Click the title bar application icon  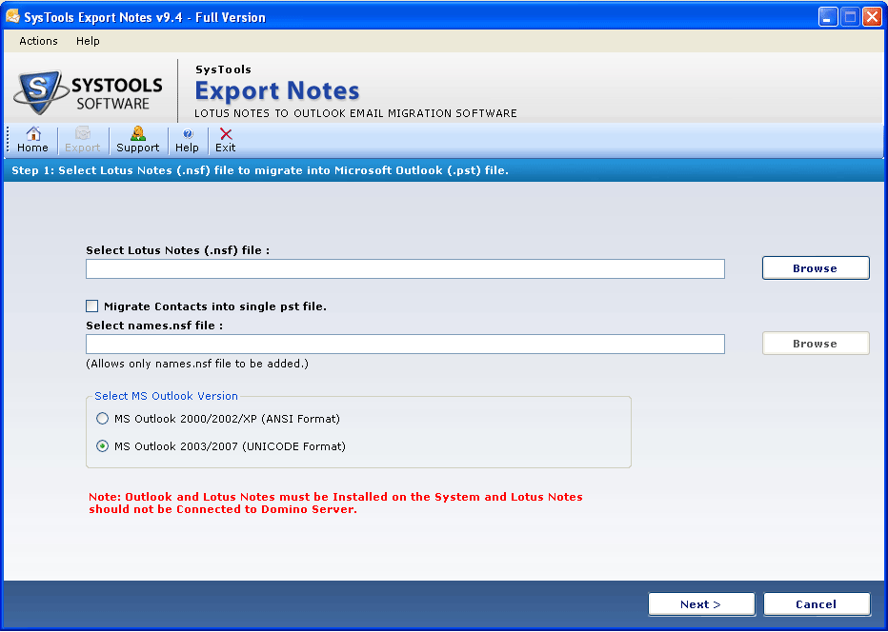tap(12, 16)
